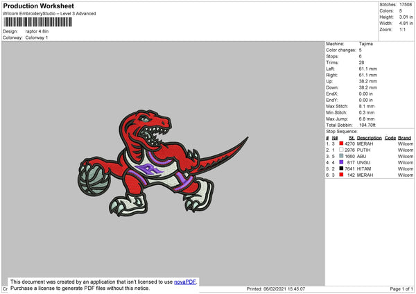Click the Description column header
416x294 pixels.
tap(369, 138)
